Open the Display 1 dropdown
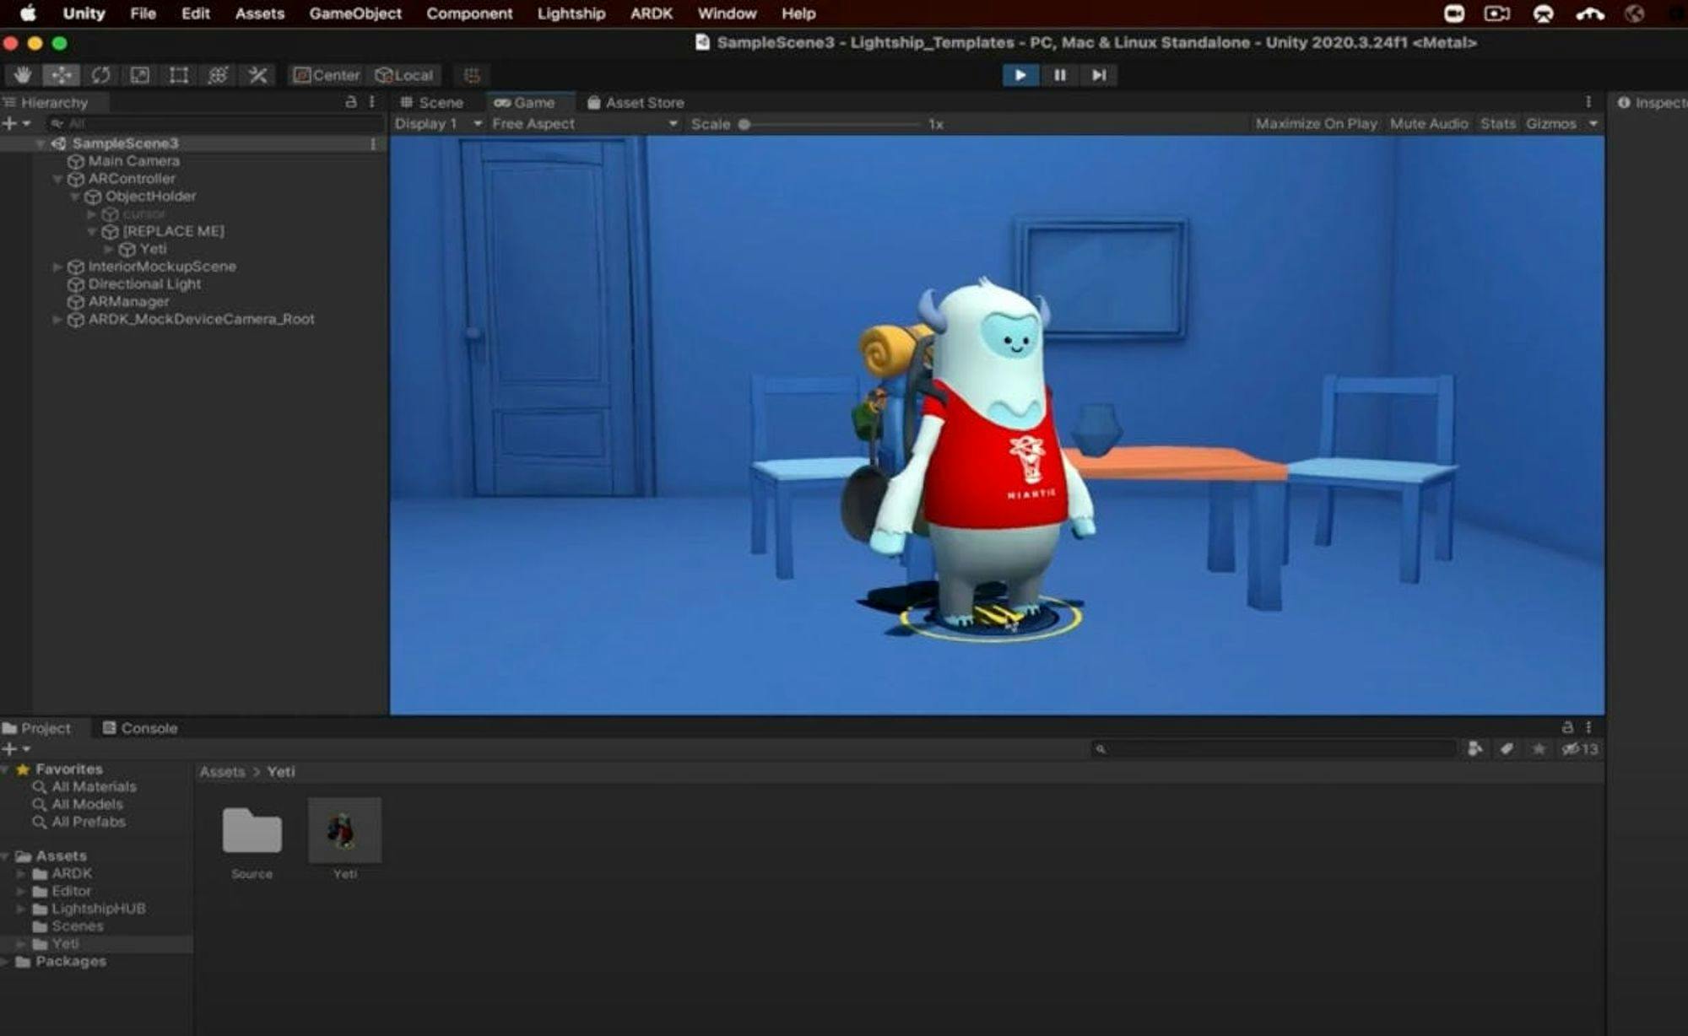1688x1036 pixels. (437, 124)
